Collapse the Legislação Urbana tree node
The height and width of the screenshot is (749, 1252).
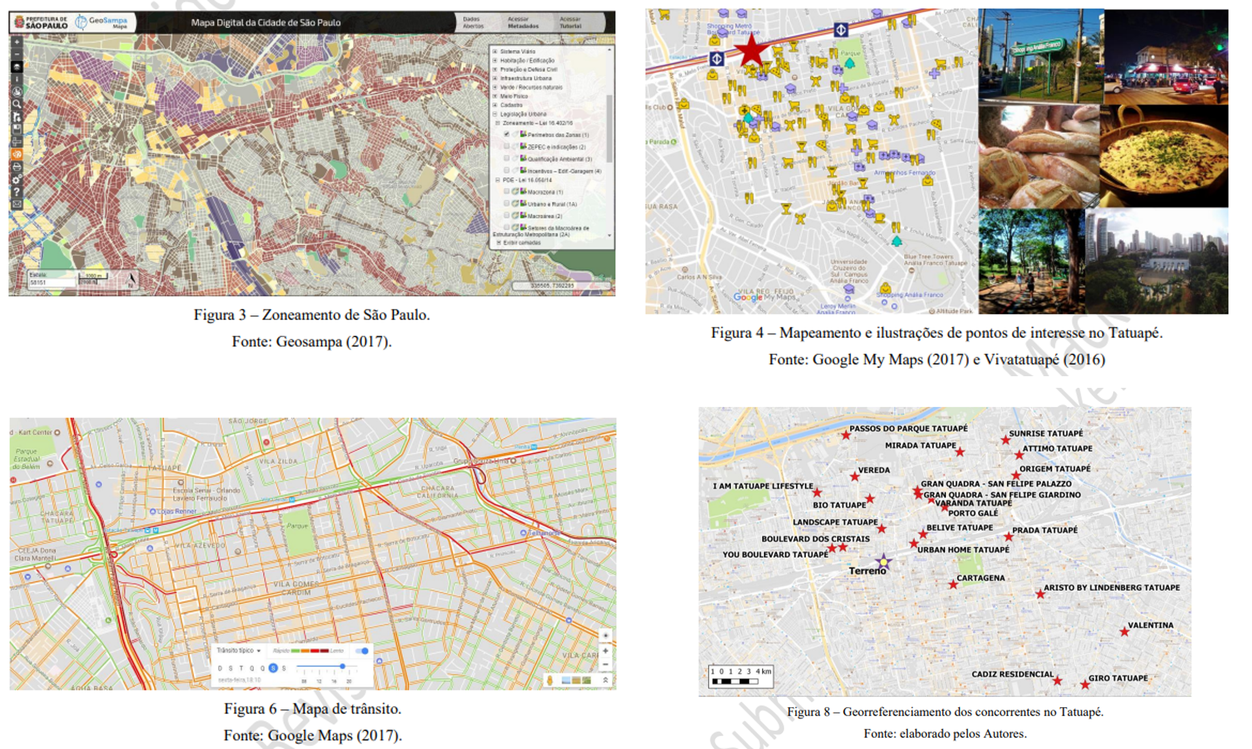pos(495,114)
